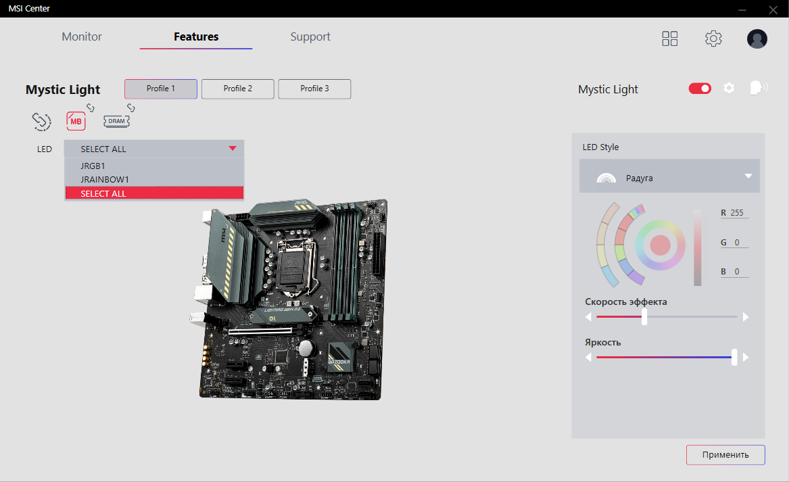
Task: Toggle link icon above MB device
Action: [91, 107]
